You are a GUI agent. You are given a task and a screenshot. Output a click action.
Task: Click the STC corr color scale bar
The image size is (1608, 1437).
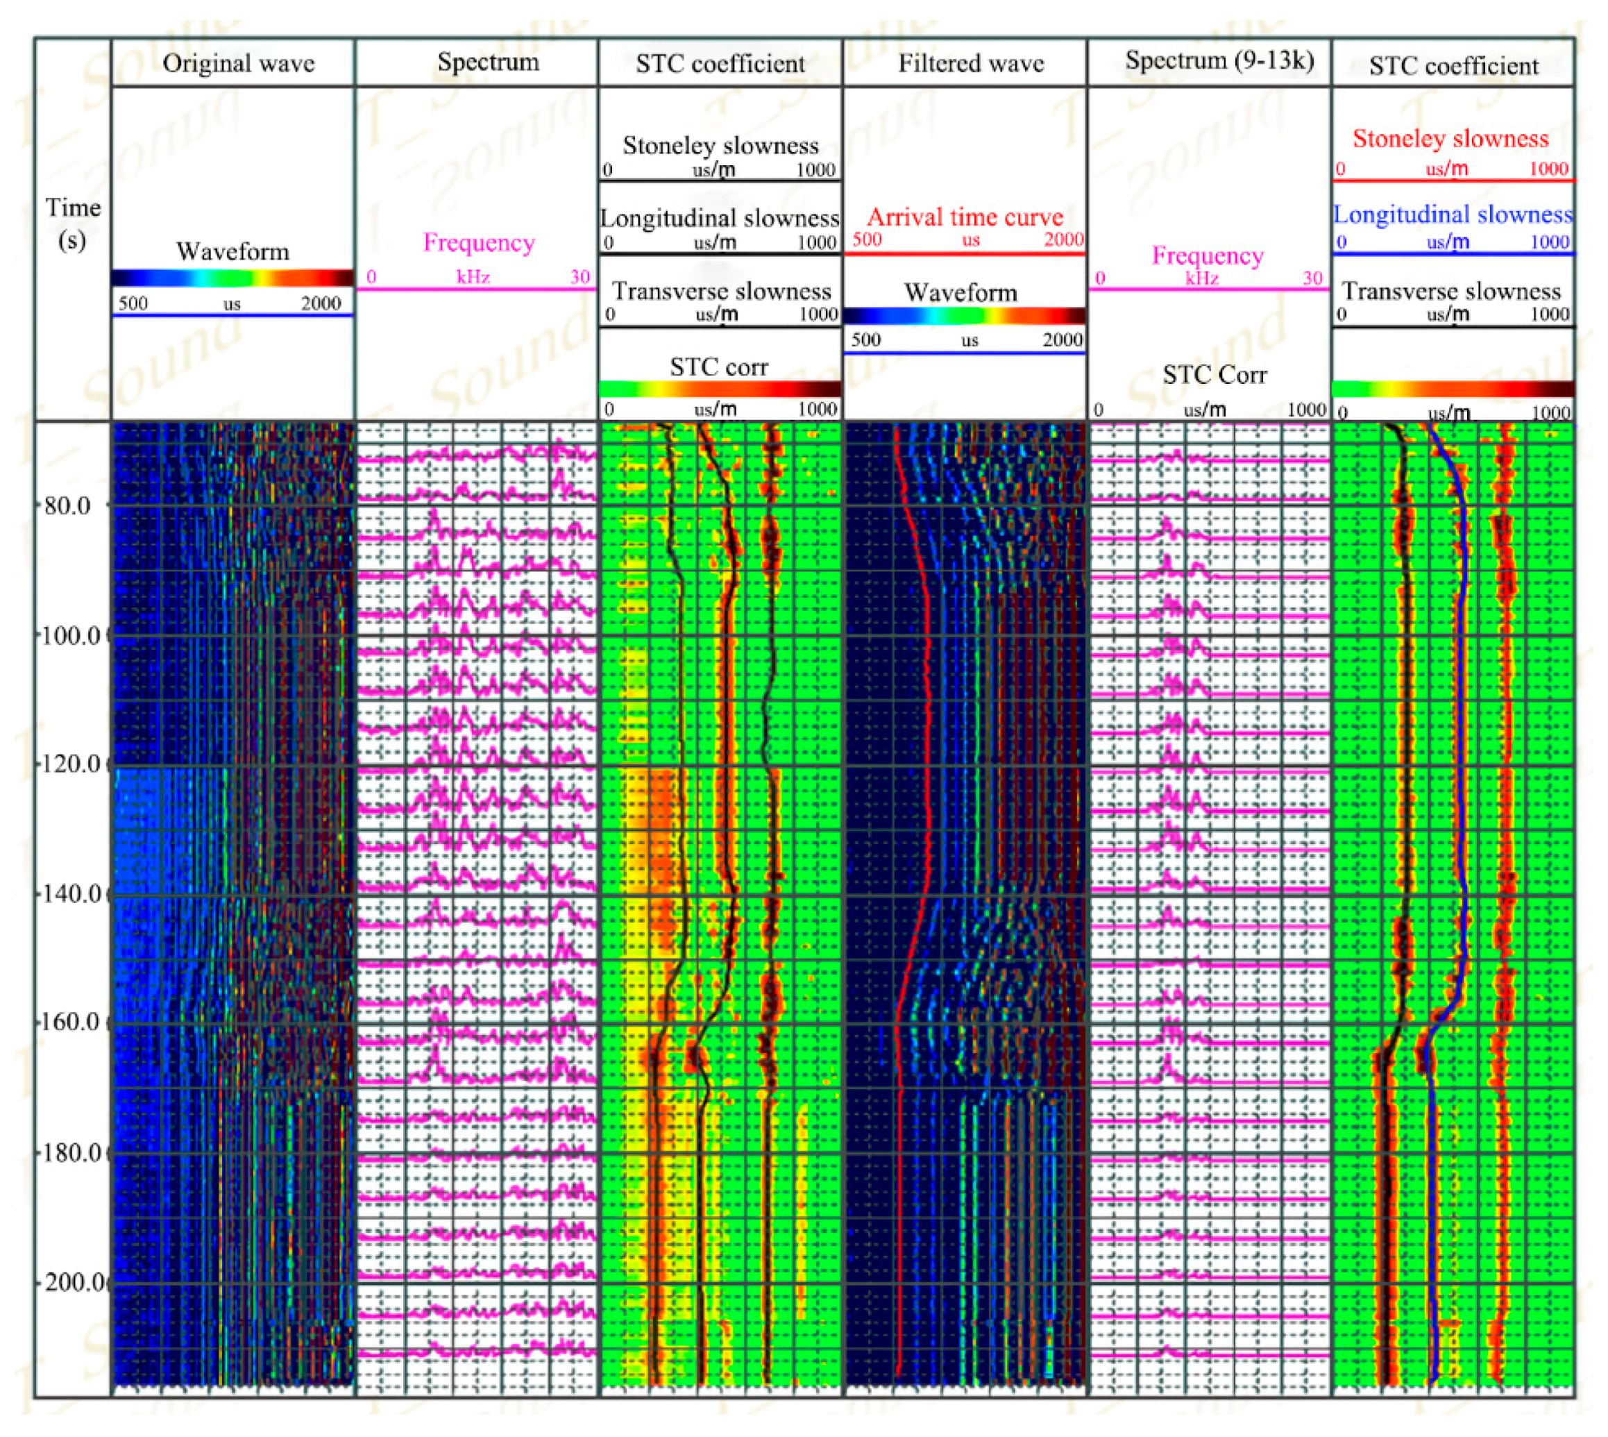coord(719,389)
